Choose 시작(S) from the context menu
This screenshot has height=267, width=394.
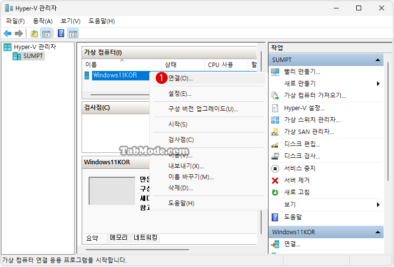click(x=208, y=125)
